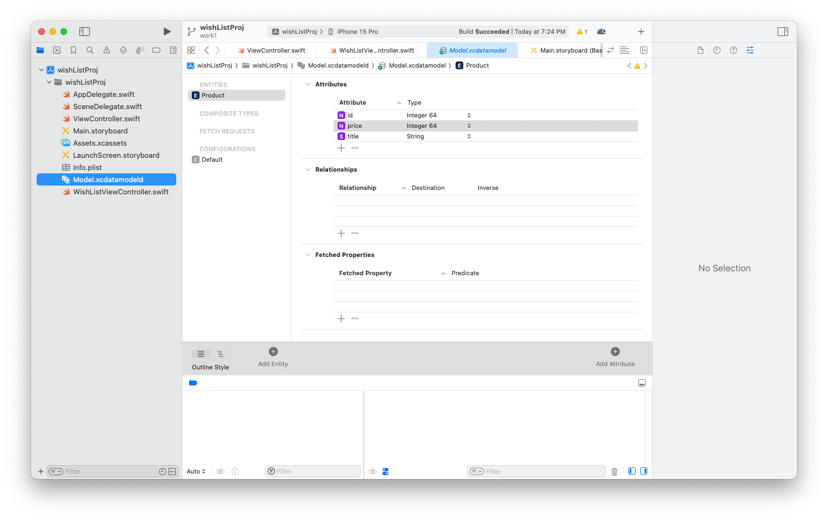The width and height of the screenshot is (828, 520).
Task: Add an editor on the right
Action: [x=643, y=50]
